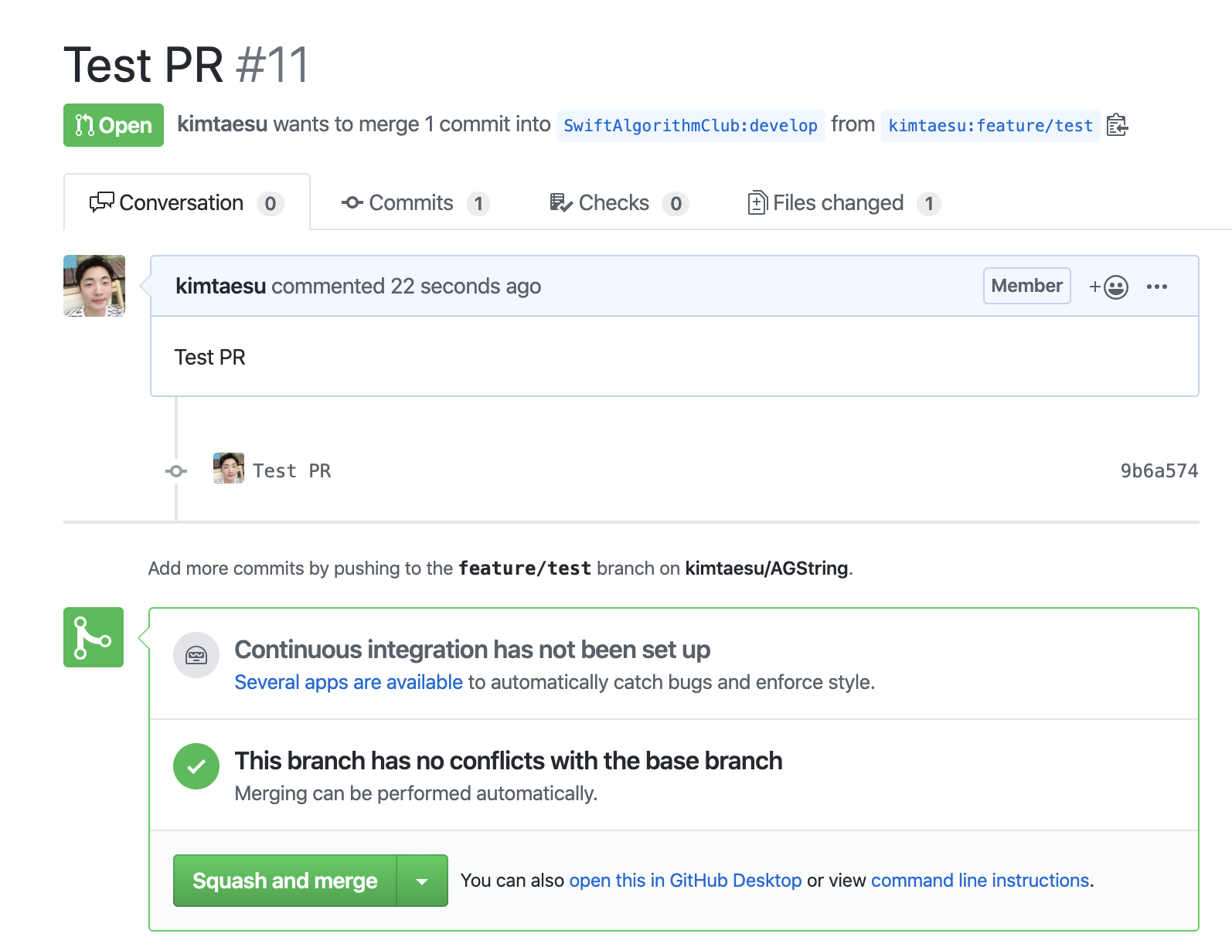The height and width of the screenshot is (947, 1232).
Task: Click the green no-conflicts checkmark icon
Action: [x=196, y=766]
